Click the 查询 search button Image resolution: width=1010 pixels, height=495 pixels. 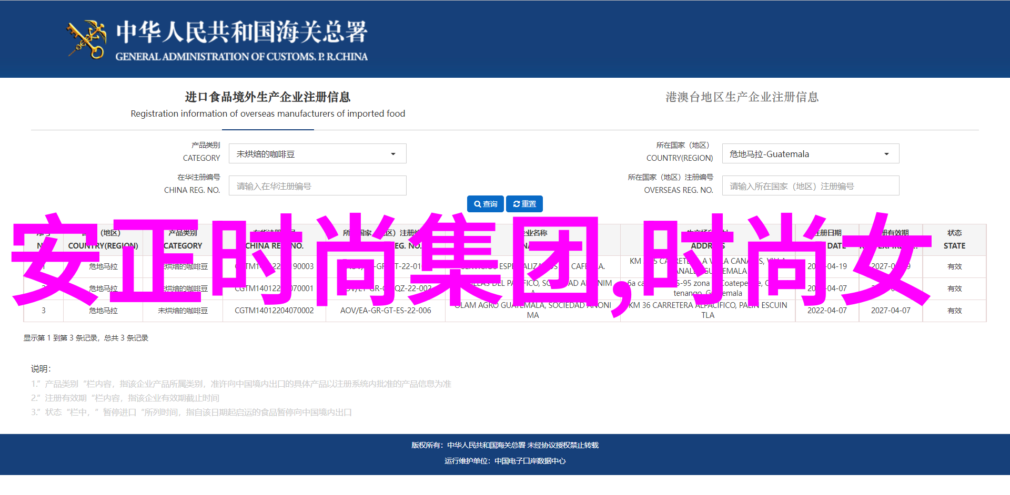pos(486,204)
